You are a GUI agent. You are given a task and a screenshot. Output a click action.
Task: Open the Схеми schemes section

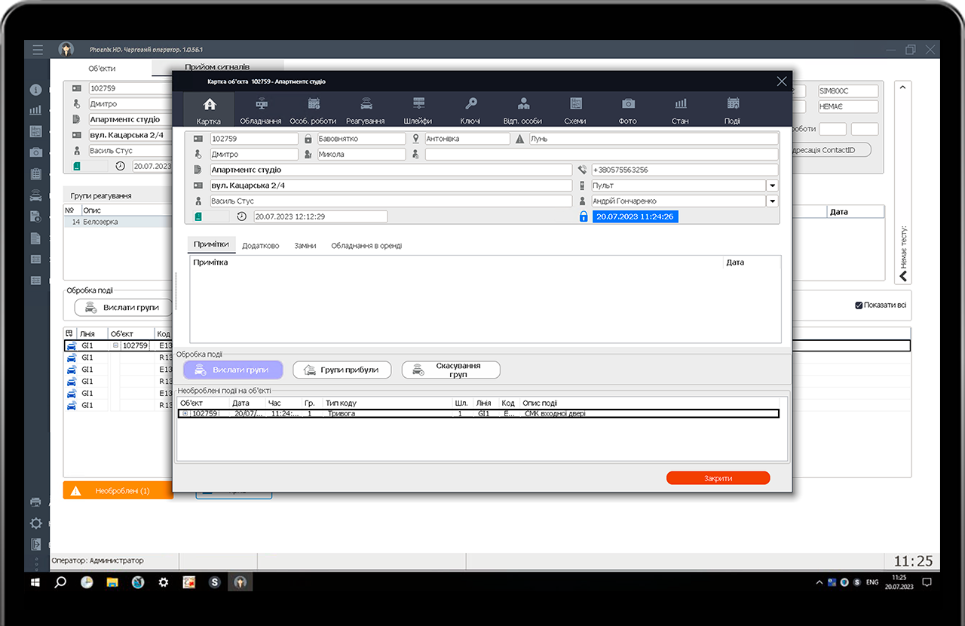(x=575, y=109)
